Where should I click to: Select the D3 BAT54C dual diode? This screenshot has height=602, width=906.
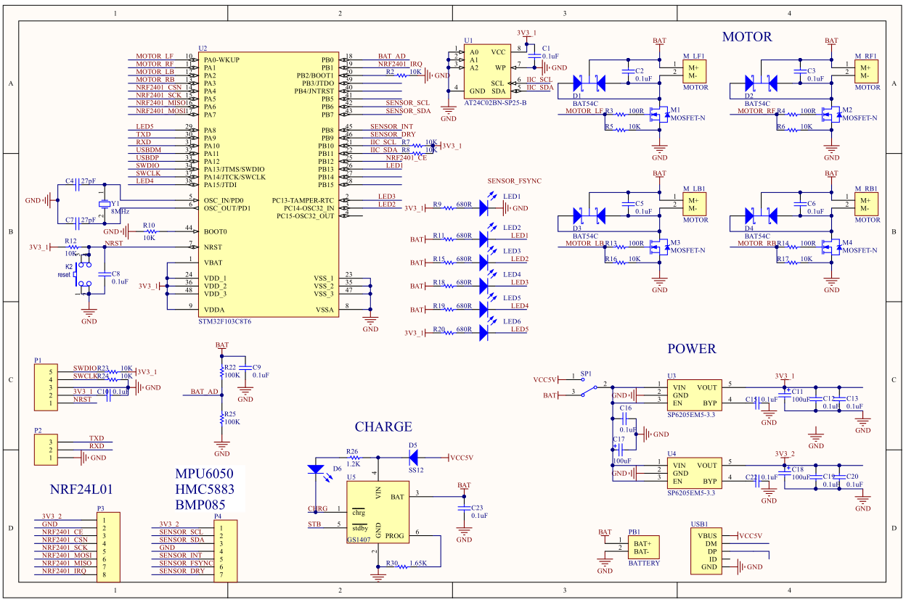pyautogui.click(x=589, y=215)
